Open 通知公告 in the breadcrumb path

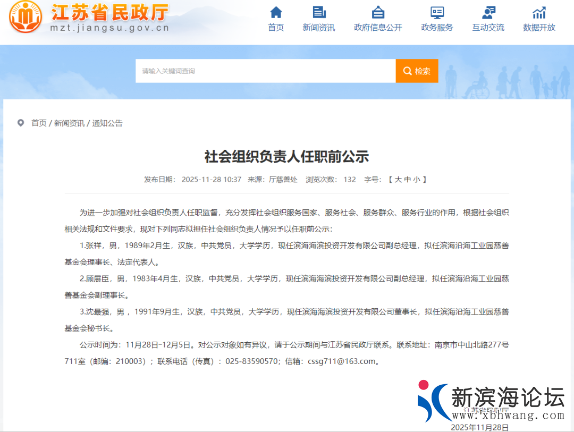coord(107,123)
